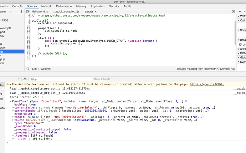Click the '_propagationStopped: false' property
The image size is (246, 153).
[x=36, y=132]
